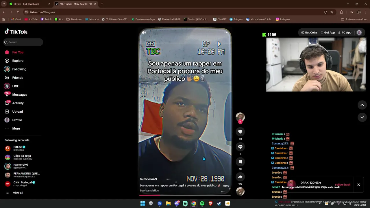Open Steam from the taskbar
370x208 pixels.
pos(219,203)
